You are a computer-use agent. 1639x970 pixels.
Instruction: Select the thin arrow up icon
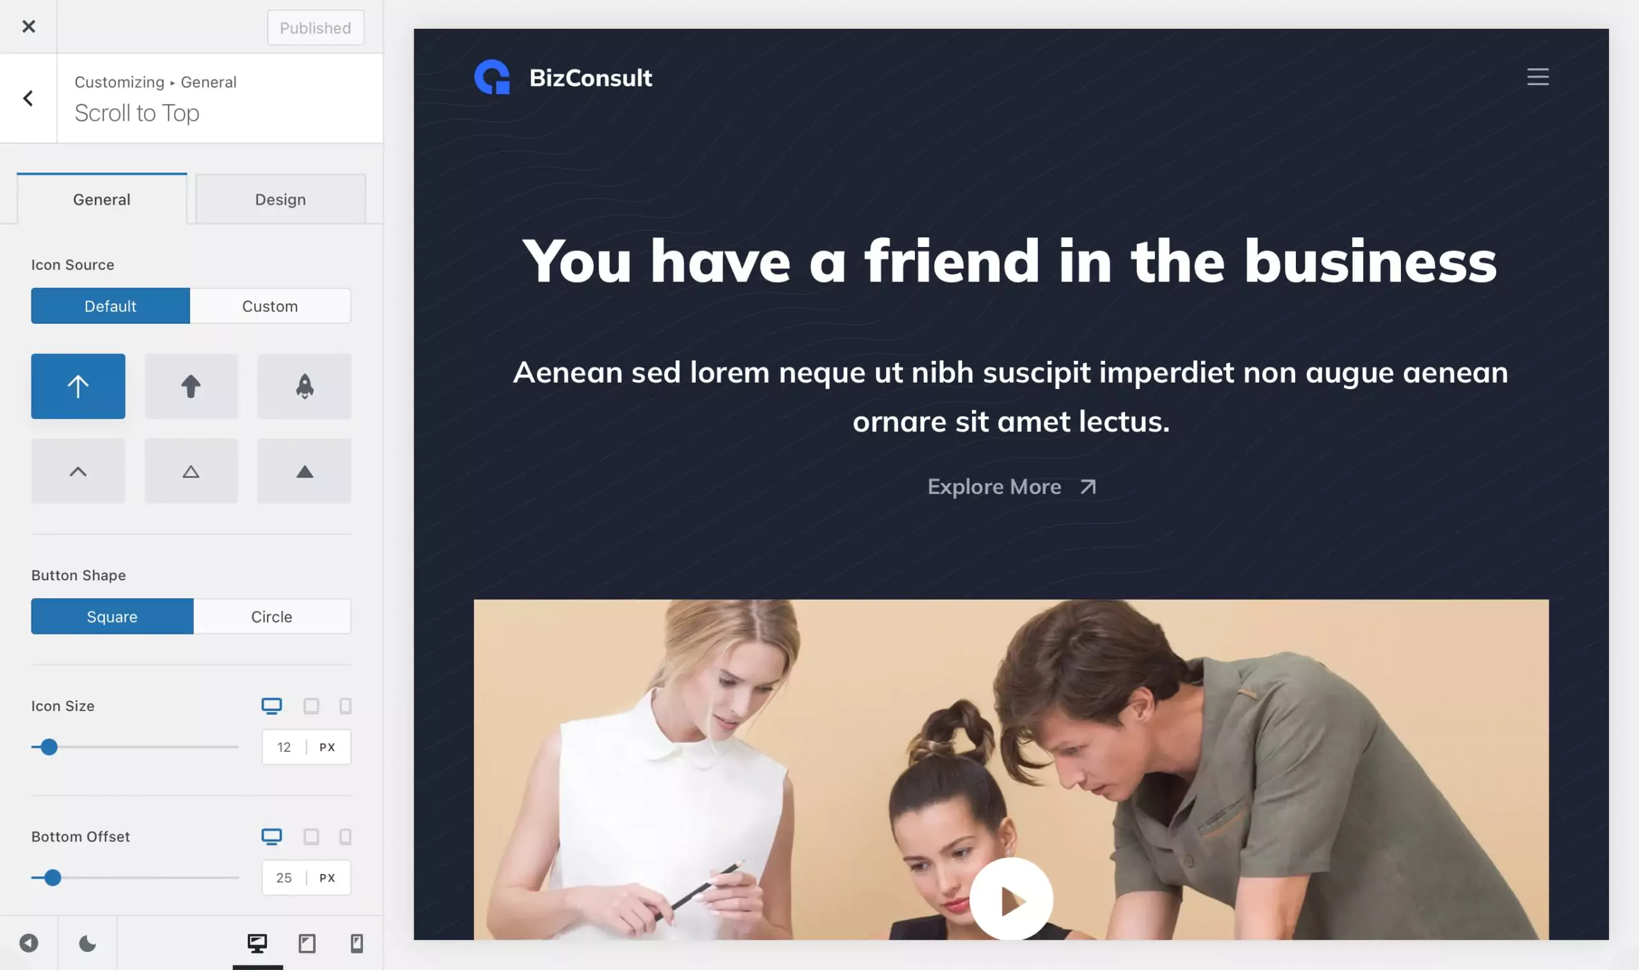78,386
